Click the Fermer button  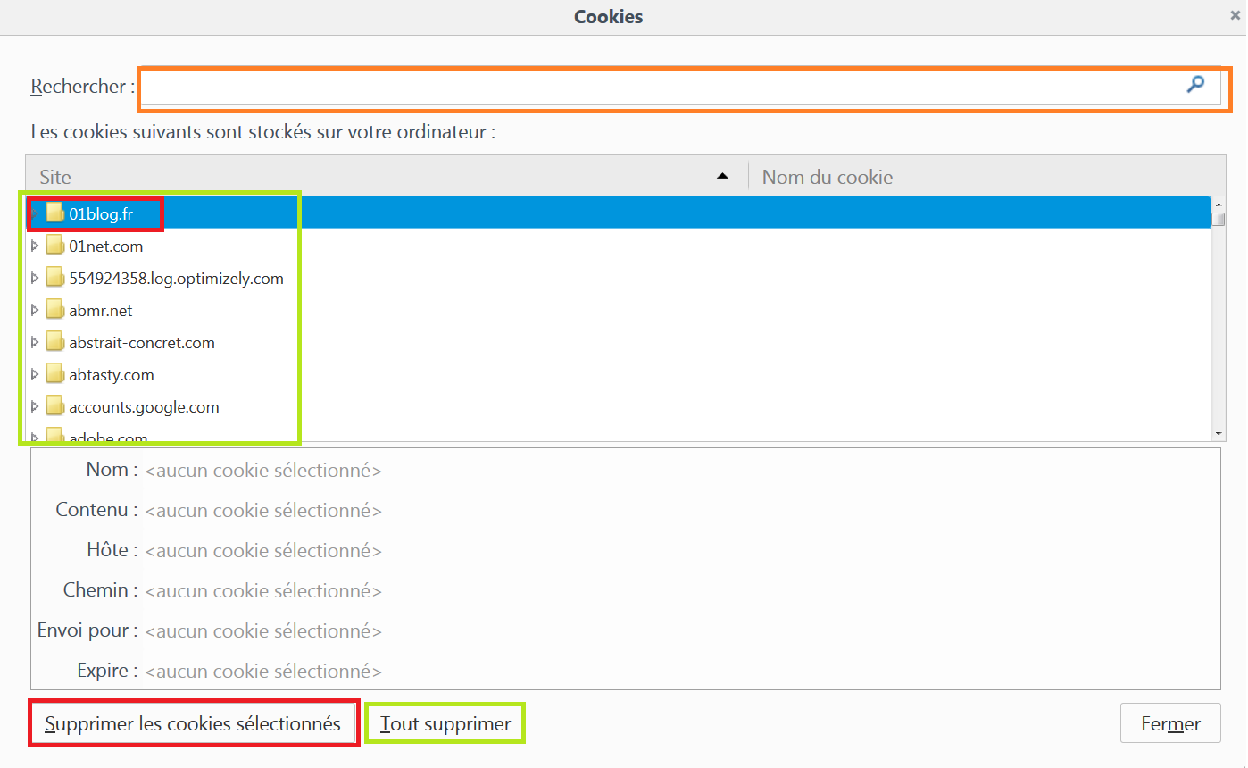point(1170,723)
